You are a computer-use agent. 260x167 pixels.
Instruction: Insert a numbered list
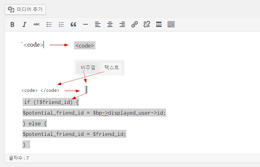(x=61, y=24)
